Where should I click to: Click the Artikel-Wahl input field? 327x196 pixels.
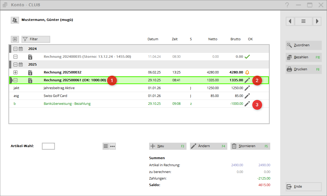point(48,146)
